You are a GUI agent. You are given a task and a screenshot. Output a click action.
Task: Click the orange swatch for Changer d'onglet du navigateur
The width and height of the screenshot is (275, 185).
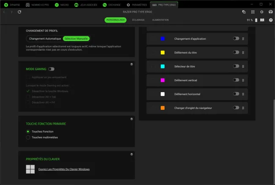[x=162, y=108]
